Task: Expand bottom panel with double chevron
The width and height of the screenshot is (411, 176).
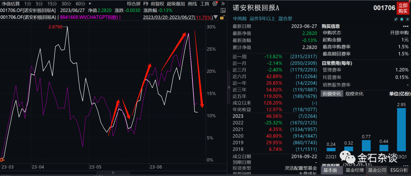Action: coord(113,173)
